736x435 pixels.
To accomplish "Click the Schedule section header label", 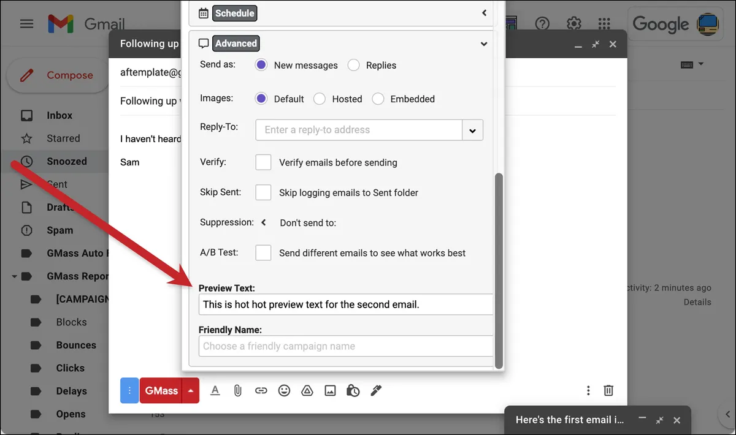I will tap(234, 12).
